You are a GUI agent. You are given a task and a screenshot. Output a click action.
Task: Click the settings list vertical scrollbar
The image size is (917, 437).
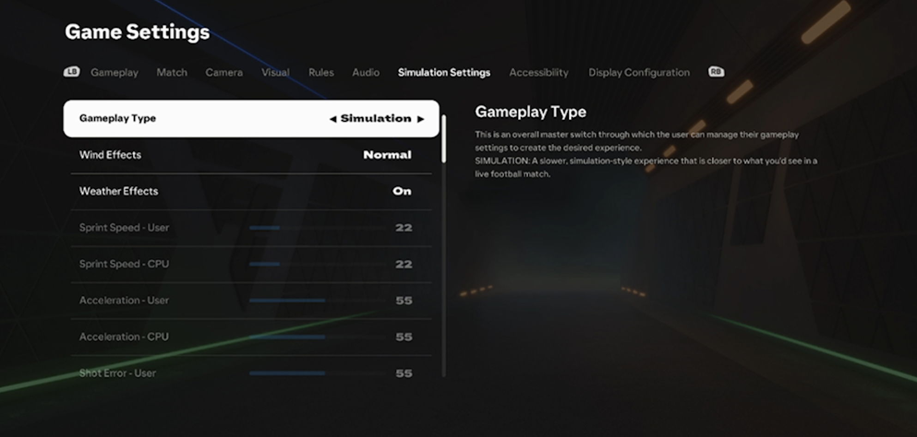tap(444, 139)
